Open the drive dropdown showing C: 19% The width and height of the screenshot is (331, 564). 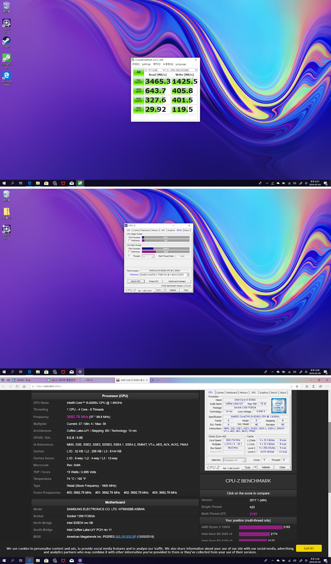182,70
